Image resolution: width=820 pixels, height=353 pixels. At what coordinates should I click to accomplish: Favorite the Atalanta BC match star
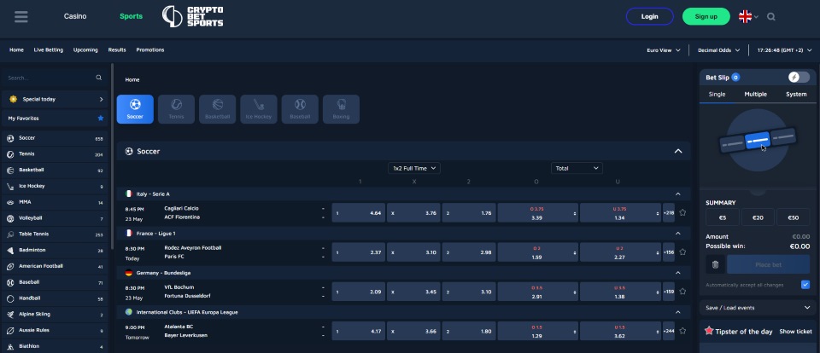682,331
